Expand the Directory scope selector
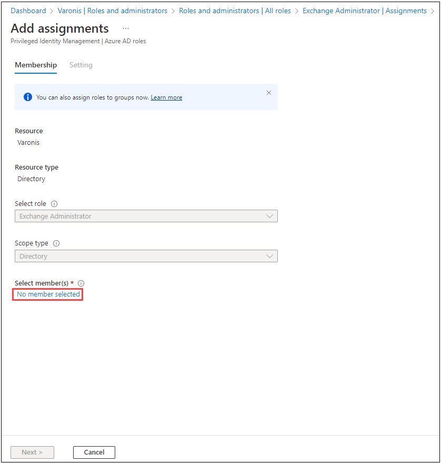Screen dimensions: 441x463 click(x=146, y=256)
